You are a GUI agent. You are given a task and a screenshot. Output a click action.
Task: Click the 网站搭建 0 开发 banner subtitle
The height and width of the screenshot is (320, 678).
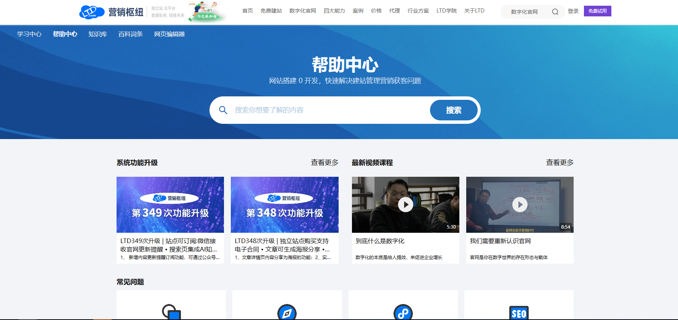click(x=345, y=81)
